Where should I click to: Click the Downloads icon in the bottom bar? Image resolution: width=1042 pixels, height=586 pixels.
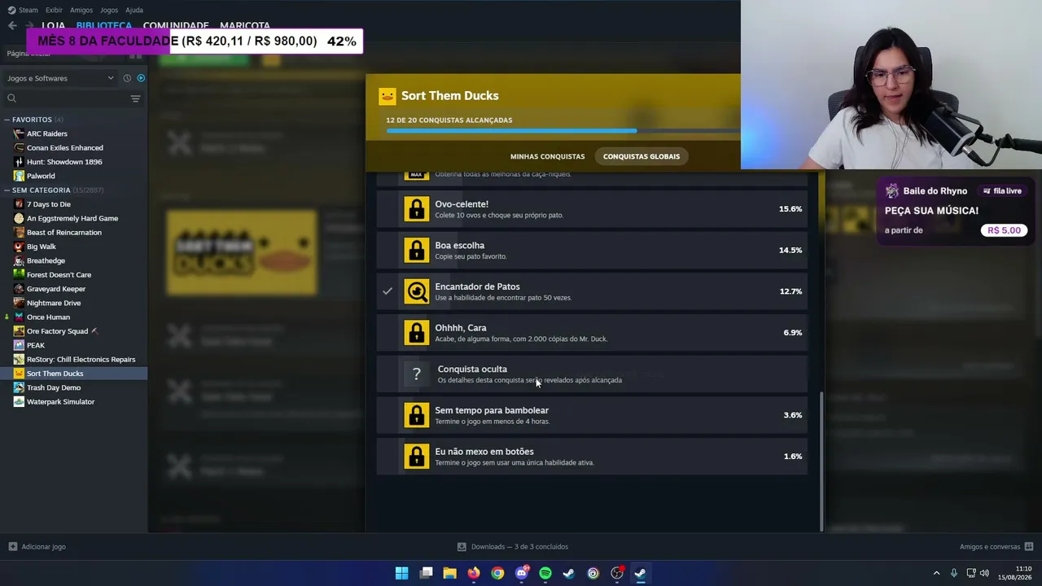tap(462, 547)
